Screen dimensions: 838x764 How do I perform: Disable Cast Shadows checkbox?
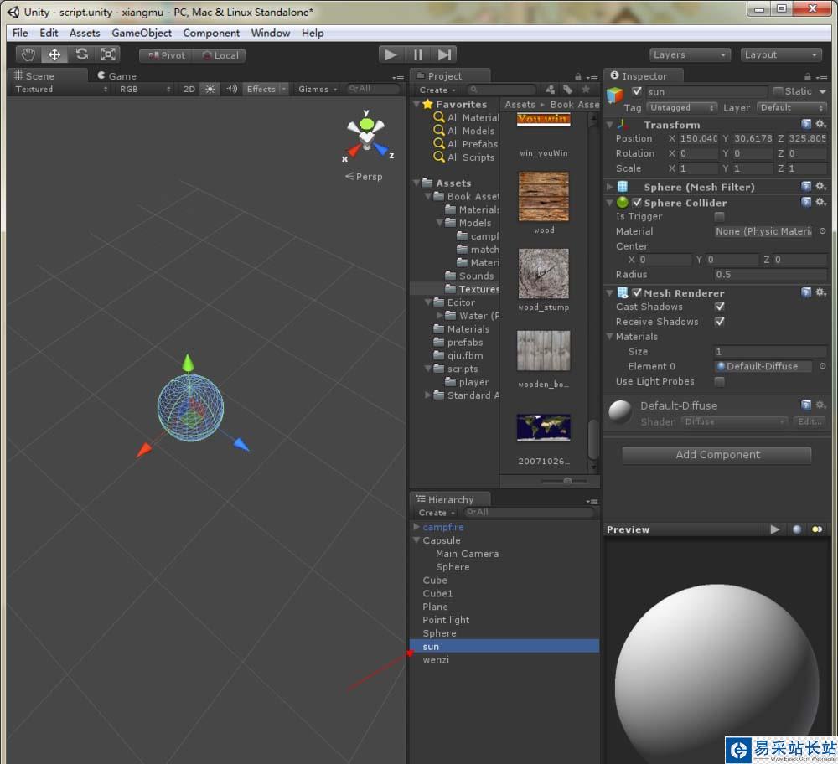point(719,307)
